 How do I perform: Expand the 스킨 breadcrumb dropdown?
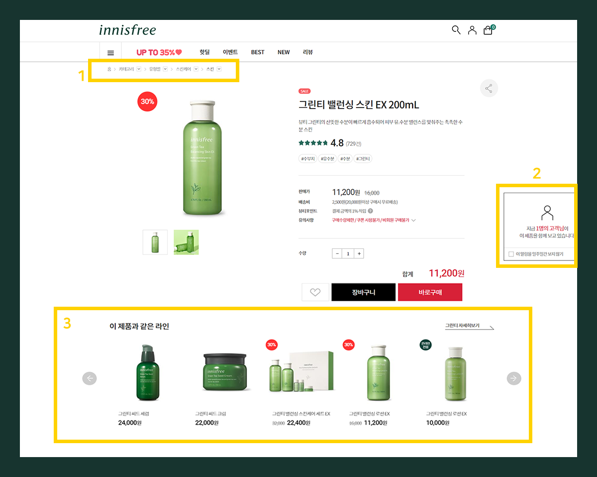219,69
